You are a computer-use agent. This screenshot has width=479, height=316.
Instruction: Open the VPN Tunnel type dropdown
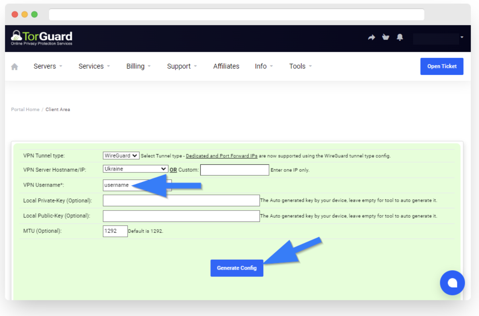(121, 156)
